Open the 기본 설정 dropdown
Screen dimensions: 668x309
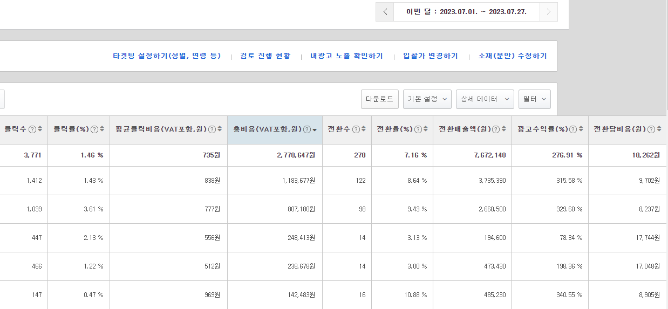pyautogui.click(x=427, y=99)
